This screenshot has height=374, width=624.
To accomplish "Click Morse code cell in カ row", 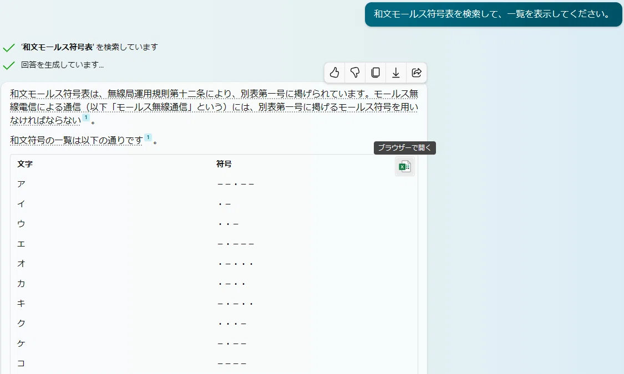I will 232,283.
